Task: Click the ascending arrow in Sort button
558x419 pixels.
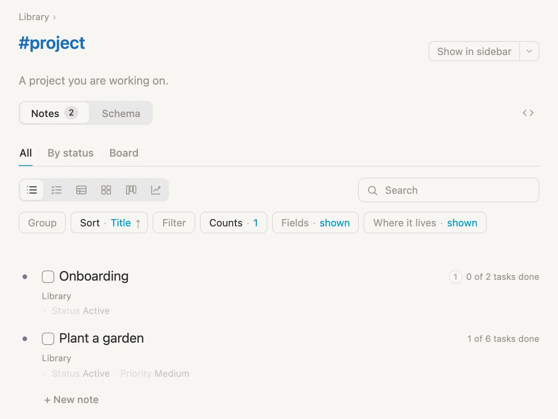Action: (138, 223)
